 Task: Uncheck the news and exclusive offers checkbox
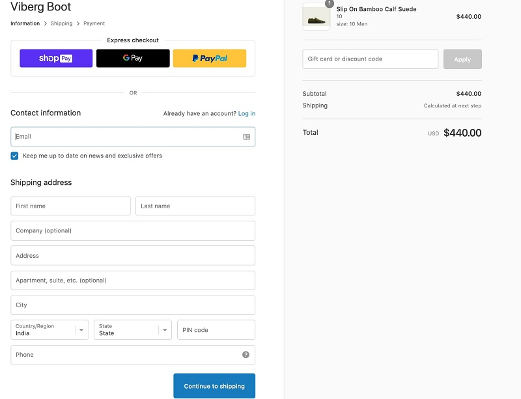coord(14,156)
